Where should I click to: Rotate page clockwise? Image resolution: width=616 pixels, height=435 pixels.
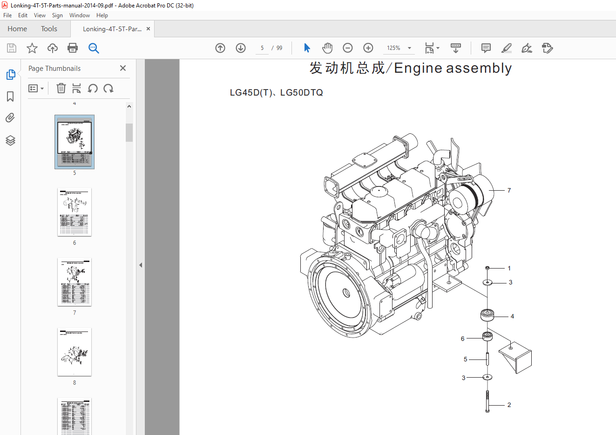[108, 88]
